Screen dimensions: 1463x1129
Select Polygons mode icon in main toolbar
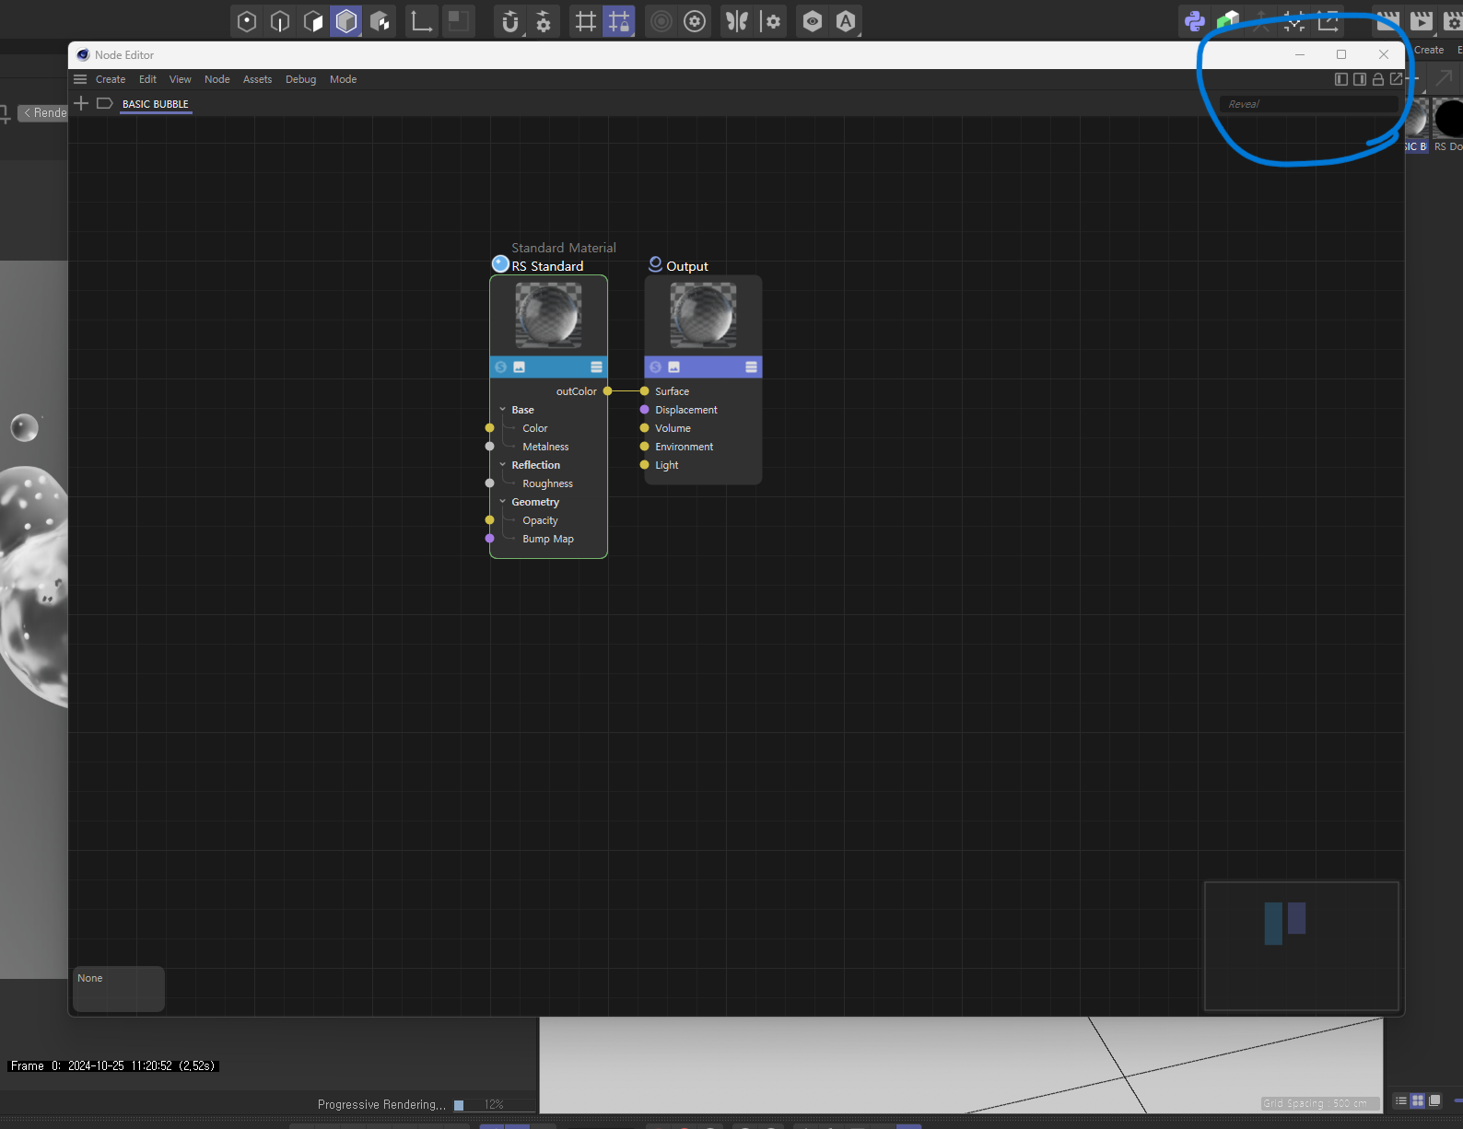(x=313, y=21)
